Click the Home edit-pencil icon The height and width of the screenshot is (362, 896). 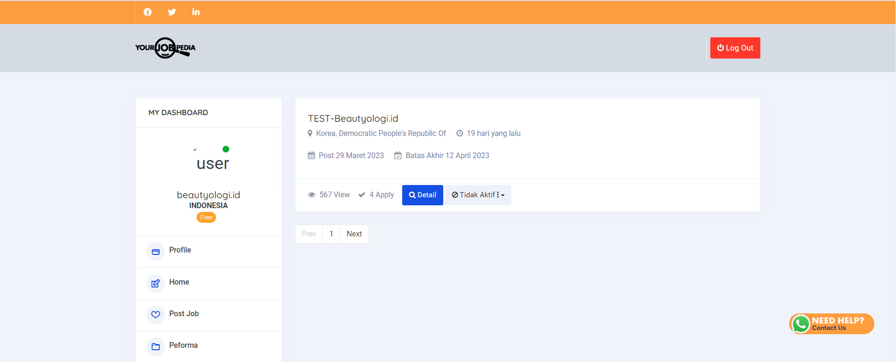[155, 284]
